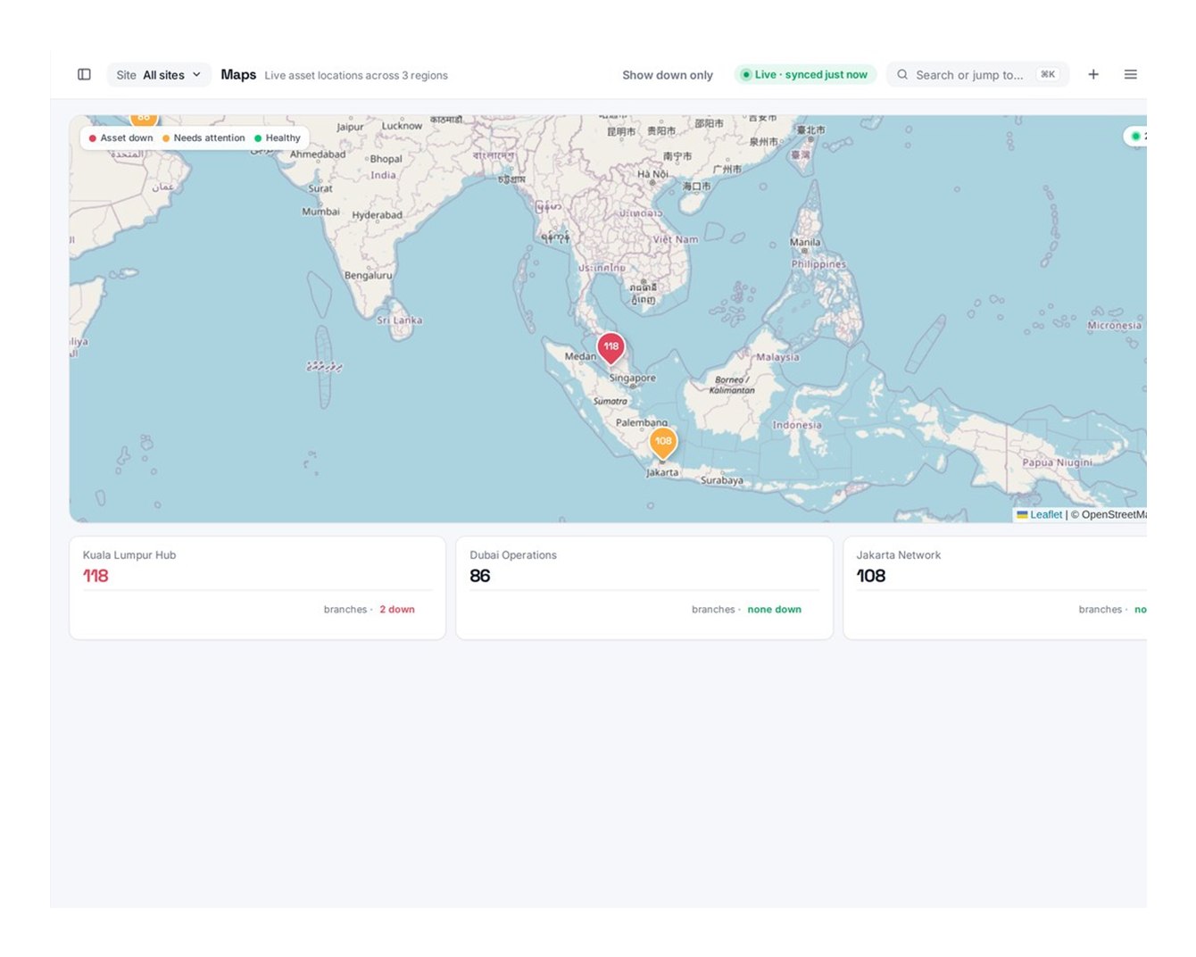This screenshot has height=957, width=1196.
Task: Toggle the sidebar panel icon
Action: point(84,75)
